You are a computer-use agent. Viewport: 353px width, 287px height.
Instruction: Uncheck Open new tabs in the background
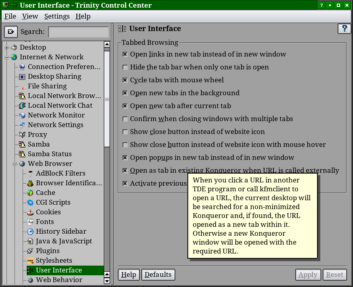125,93
